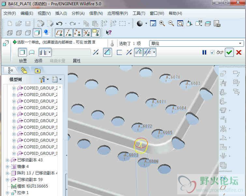Image resolution: width=246 pixels, height=196 pixels.
Task: Toggle the thicken sketch option in dashboard
Action: tap(119, 52)
